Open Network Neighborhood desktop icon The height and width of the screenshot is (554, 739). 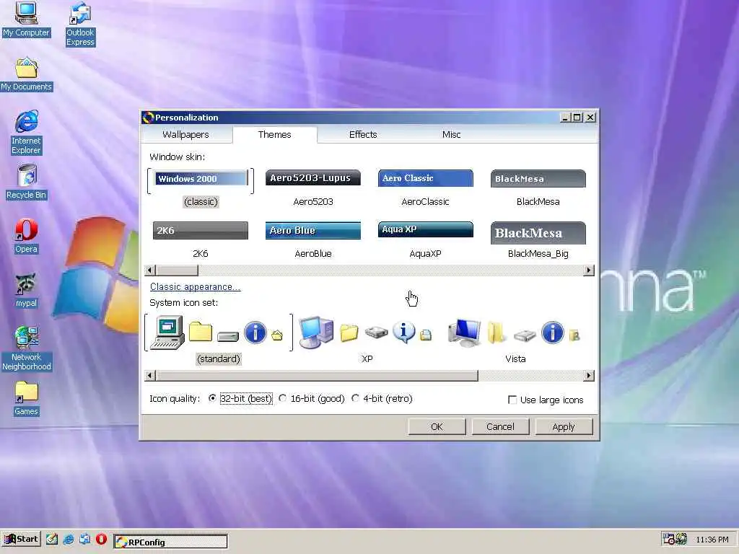(26, 348)
